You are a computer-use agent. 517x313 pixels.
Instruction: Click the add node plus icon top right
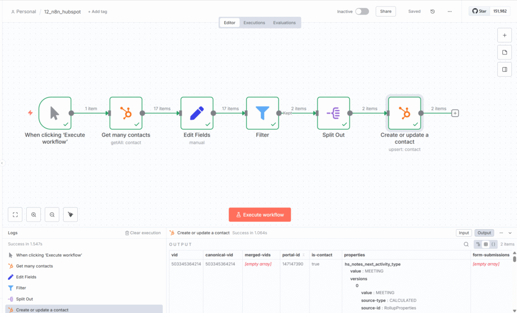tap(504, 35)
